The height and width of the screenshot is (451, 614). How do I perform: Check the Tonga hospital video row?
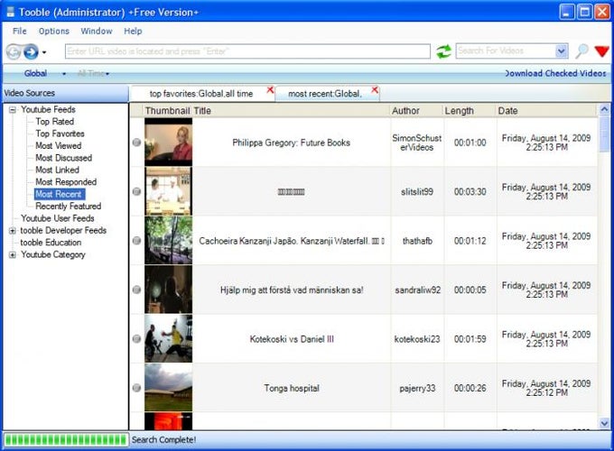pyautogui.click(x=136, y=388)
